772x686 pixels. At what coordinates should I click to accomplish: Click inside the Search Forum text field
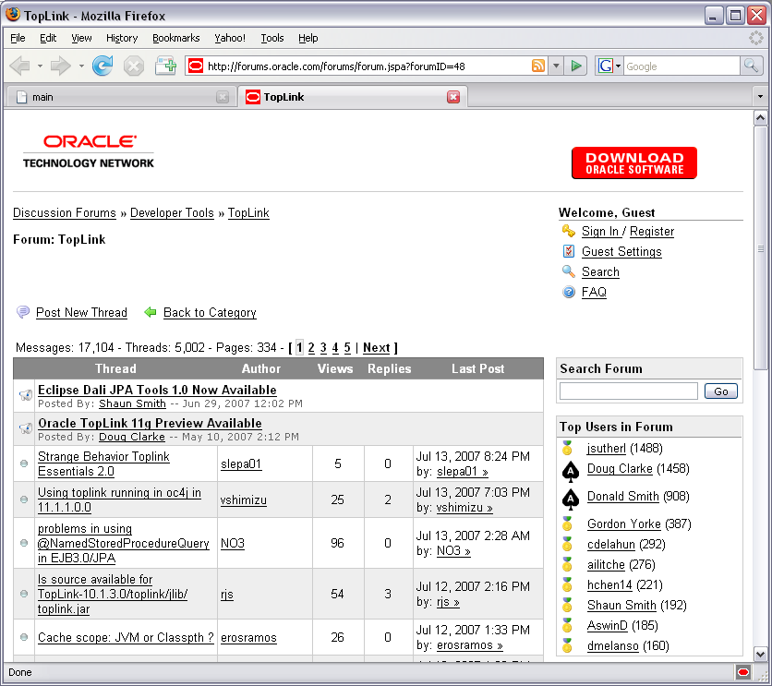tap(629, 391)
